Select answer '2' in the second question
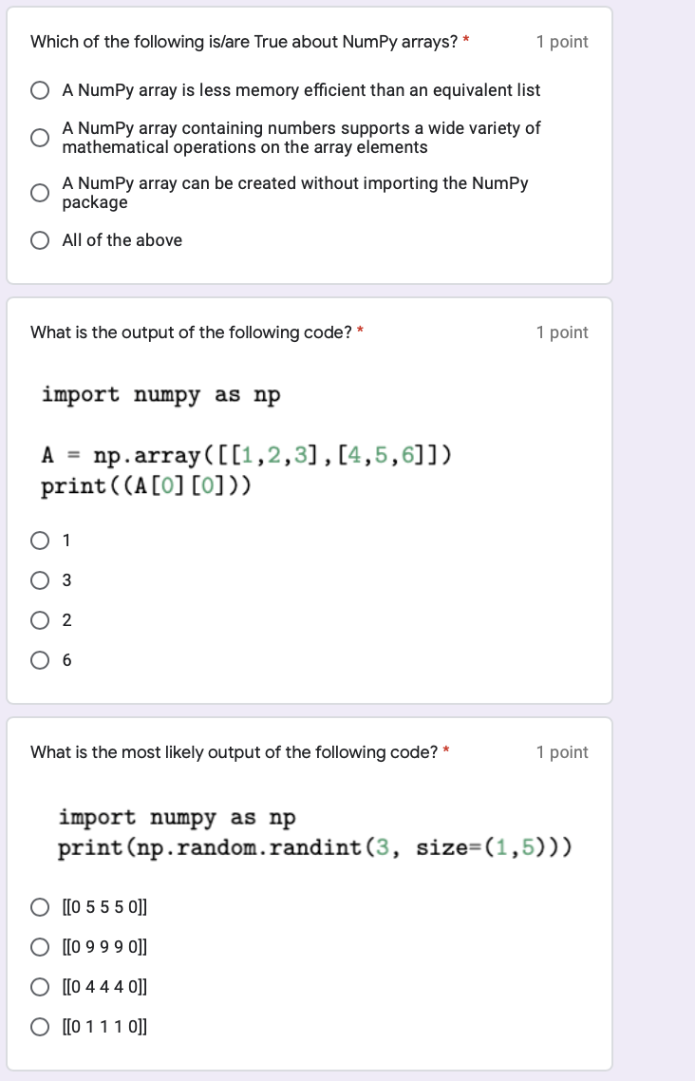 point(39,620)
